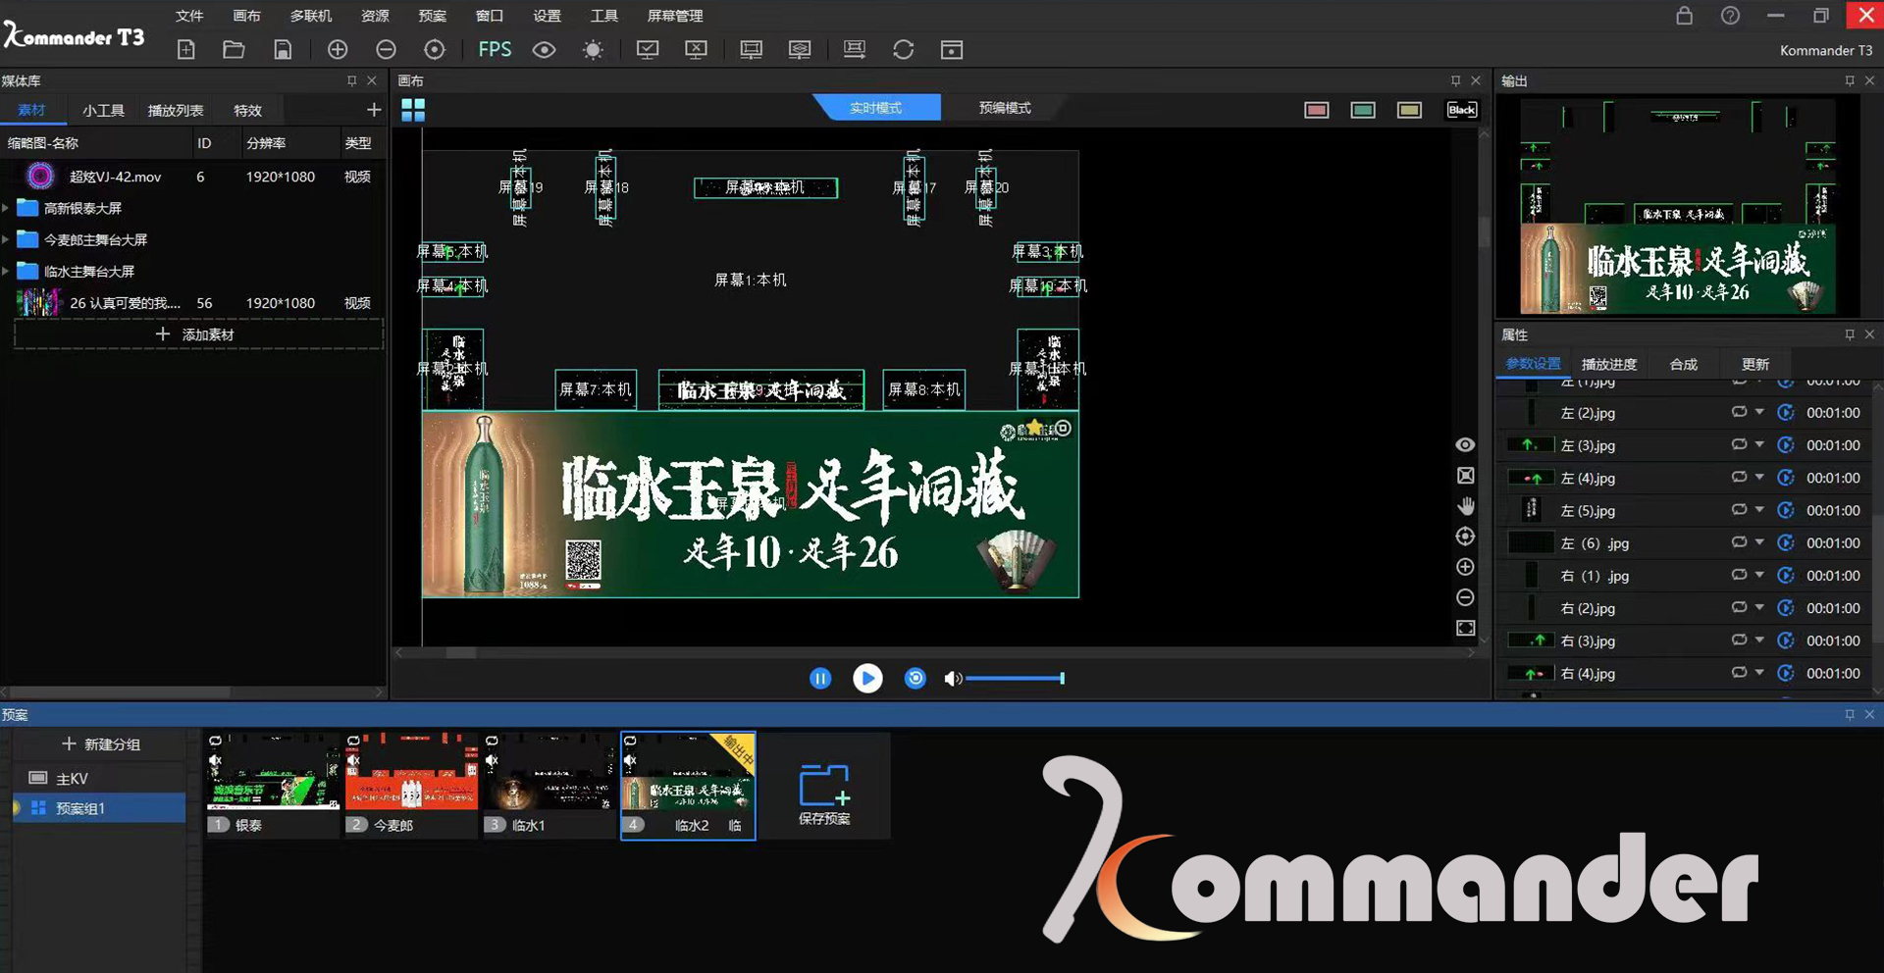1884x973 pixels.
Task: Click the canvas zoom out icon
Action: 1465,597
